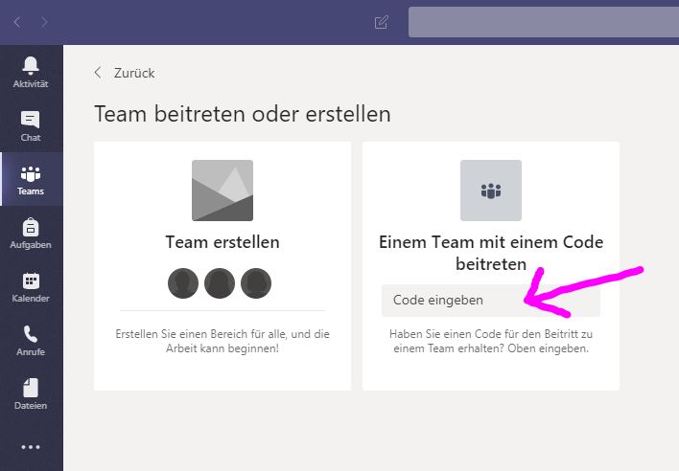Click the Code eingeben input field
The width and height of the screenshot is (679, 471).
pyautogui.click(x=491, y=301)
